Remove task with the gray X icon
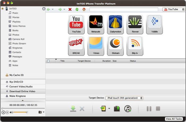186x122 pixels. 82,109
